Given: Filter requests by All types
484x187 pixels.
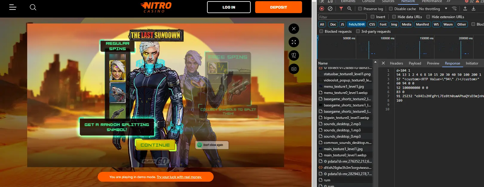Looking at the screenshot, I should [x=322, y=24].
